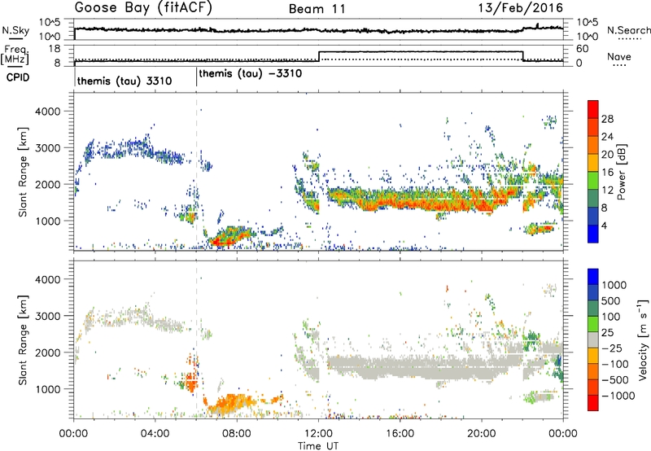The width and height of the screenshot is (651, 451).
Task: Click power colorbar tick label '28'
Action: 607,119
